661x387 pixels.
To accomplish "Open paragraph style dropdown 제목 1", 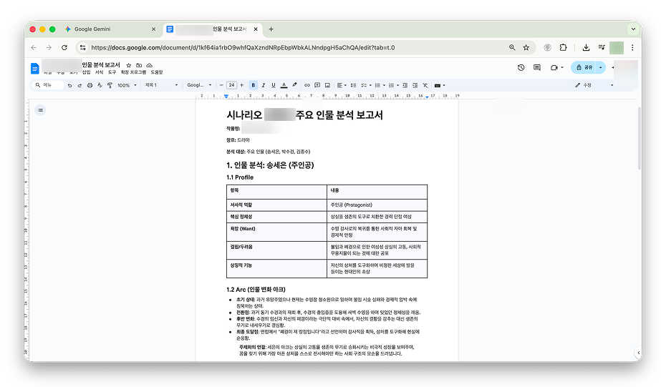I will tap(161, 85).
